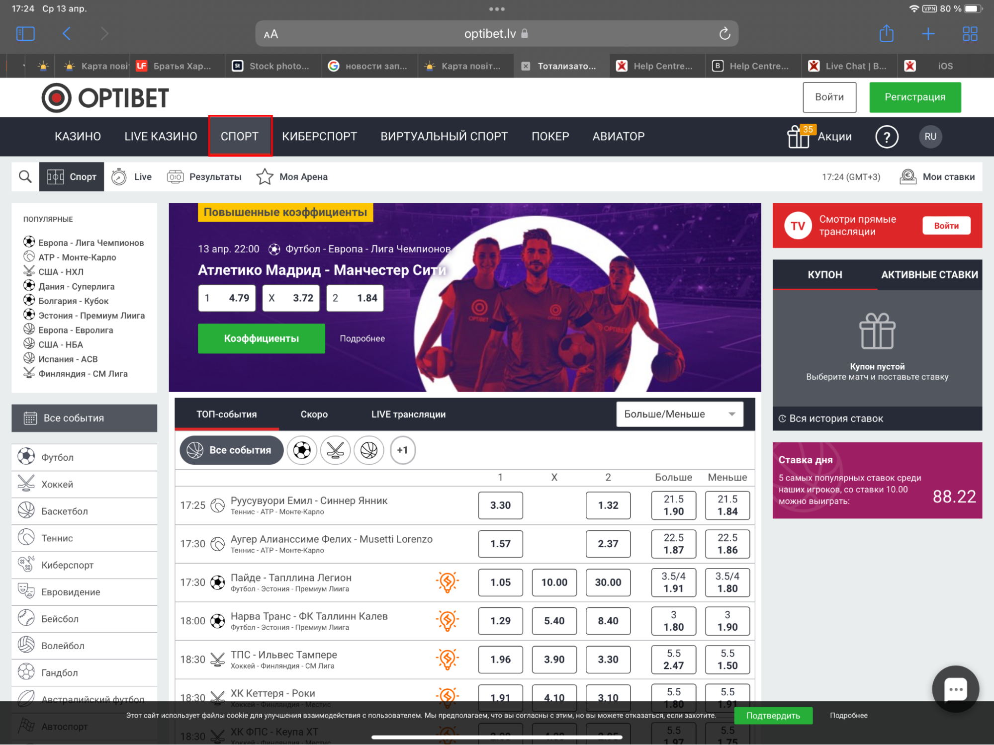Open the КАЗИНО main menu item

(x=78, y=136)
